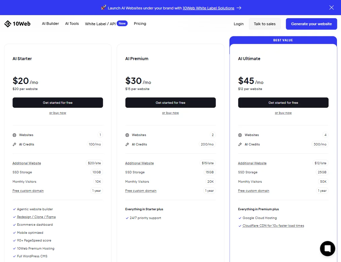
Task: Click 'or buy now' under AI Ultimate
Action: click(283, 113)
